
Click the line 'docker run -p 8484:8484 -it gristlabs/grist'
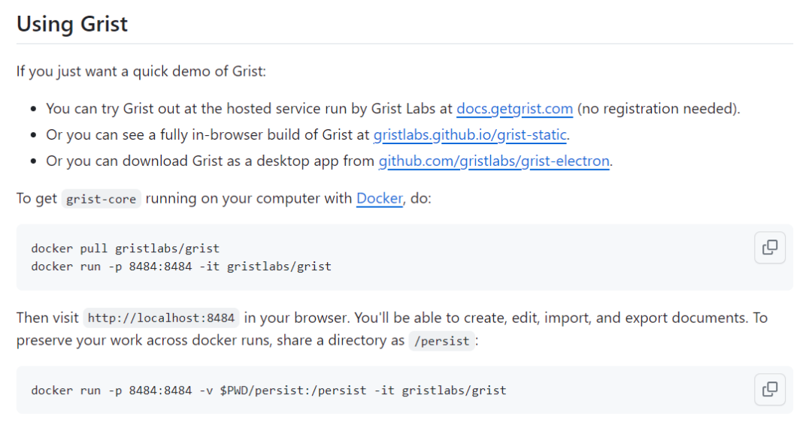(181, 267)
